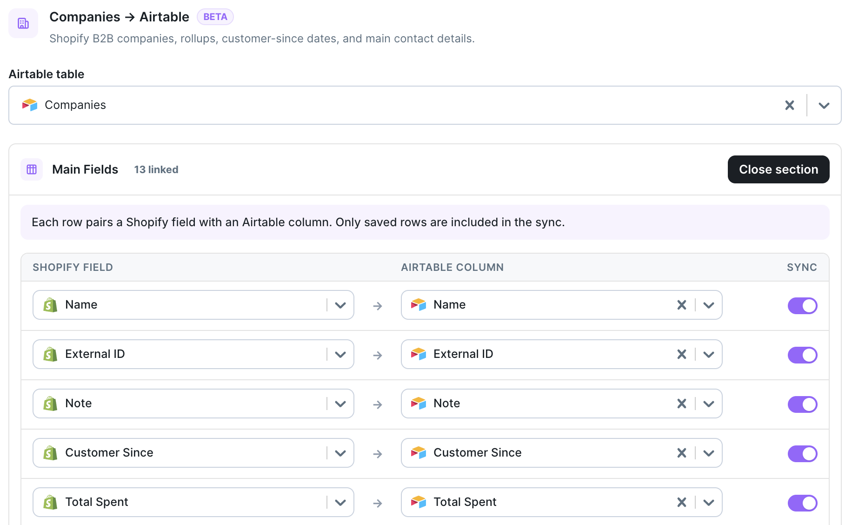
Task: Click the Shopify icon beside Note
Action: tap(50, 404)
